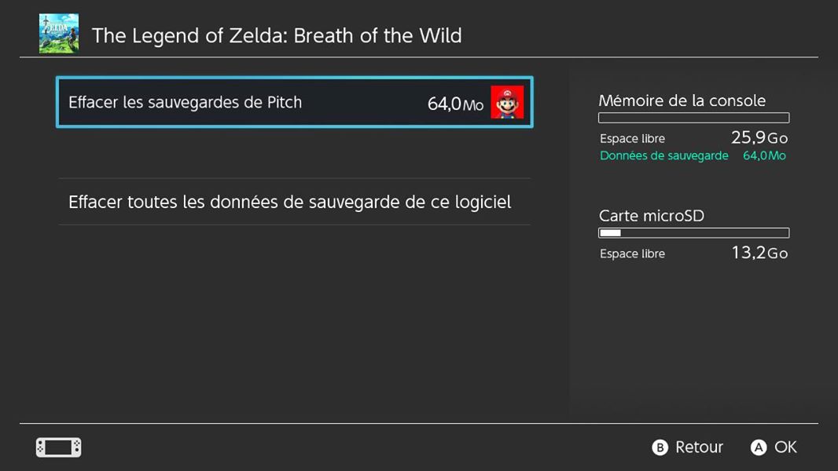Click the A button icon

pyautogui.click(x=759, y=447)
